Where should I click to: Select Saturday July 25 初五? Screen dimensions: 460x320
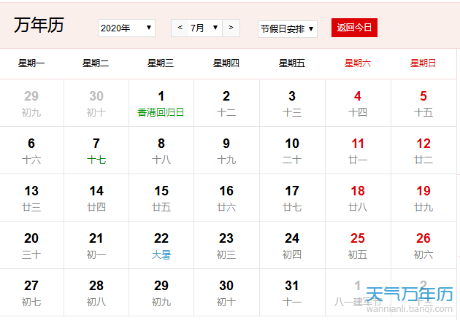pyautogui.click(x=358, y=245)
